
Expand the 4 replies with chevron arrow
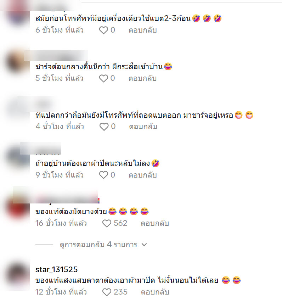tap(144, 245)
